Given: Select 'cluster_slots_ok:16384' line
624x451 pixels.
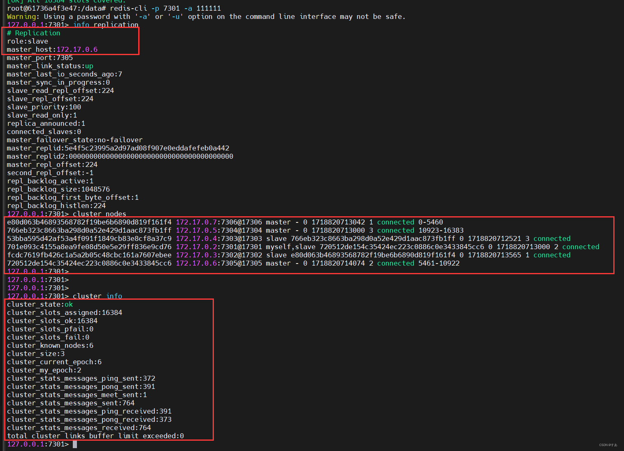Looking at the screenshot, I should click(52, 321).
